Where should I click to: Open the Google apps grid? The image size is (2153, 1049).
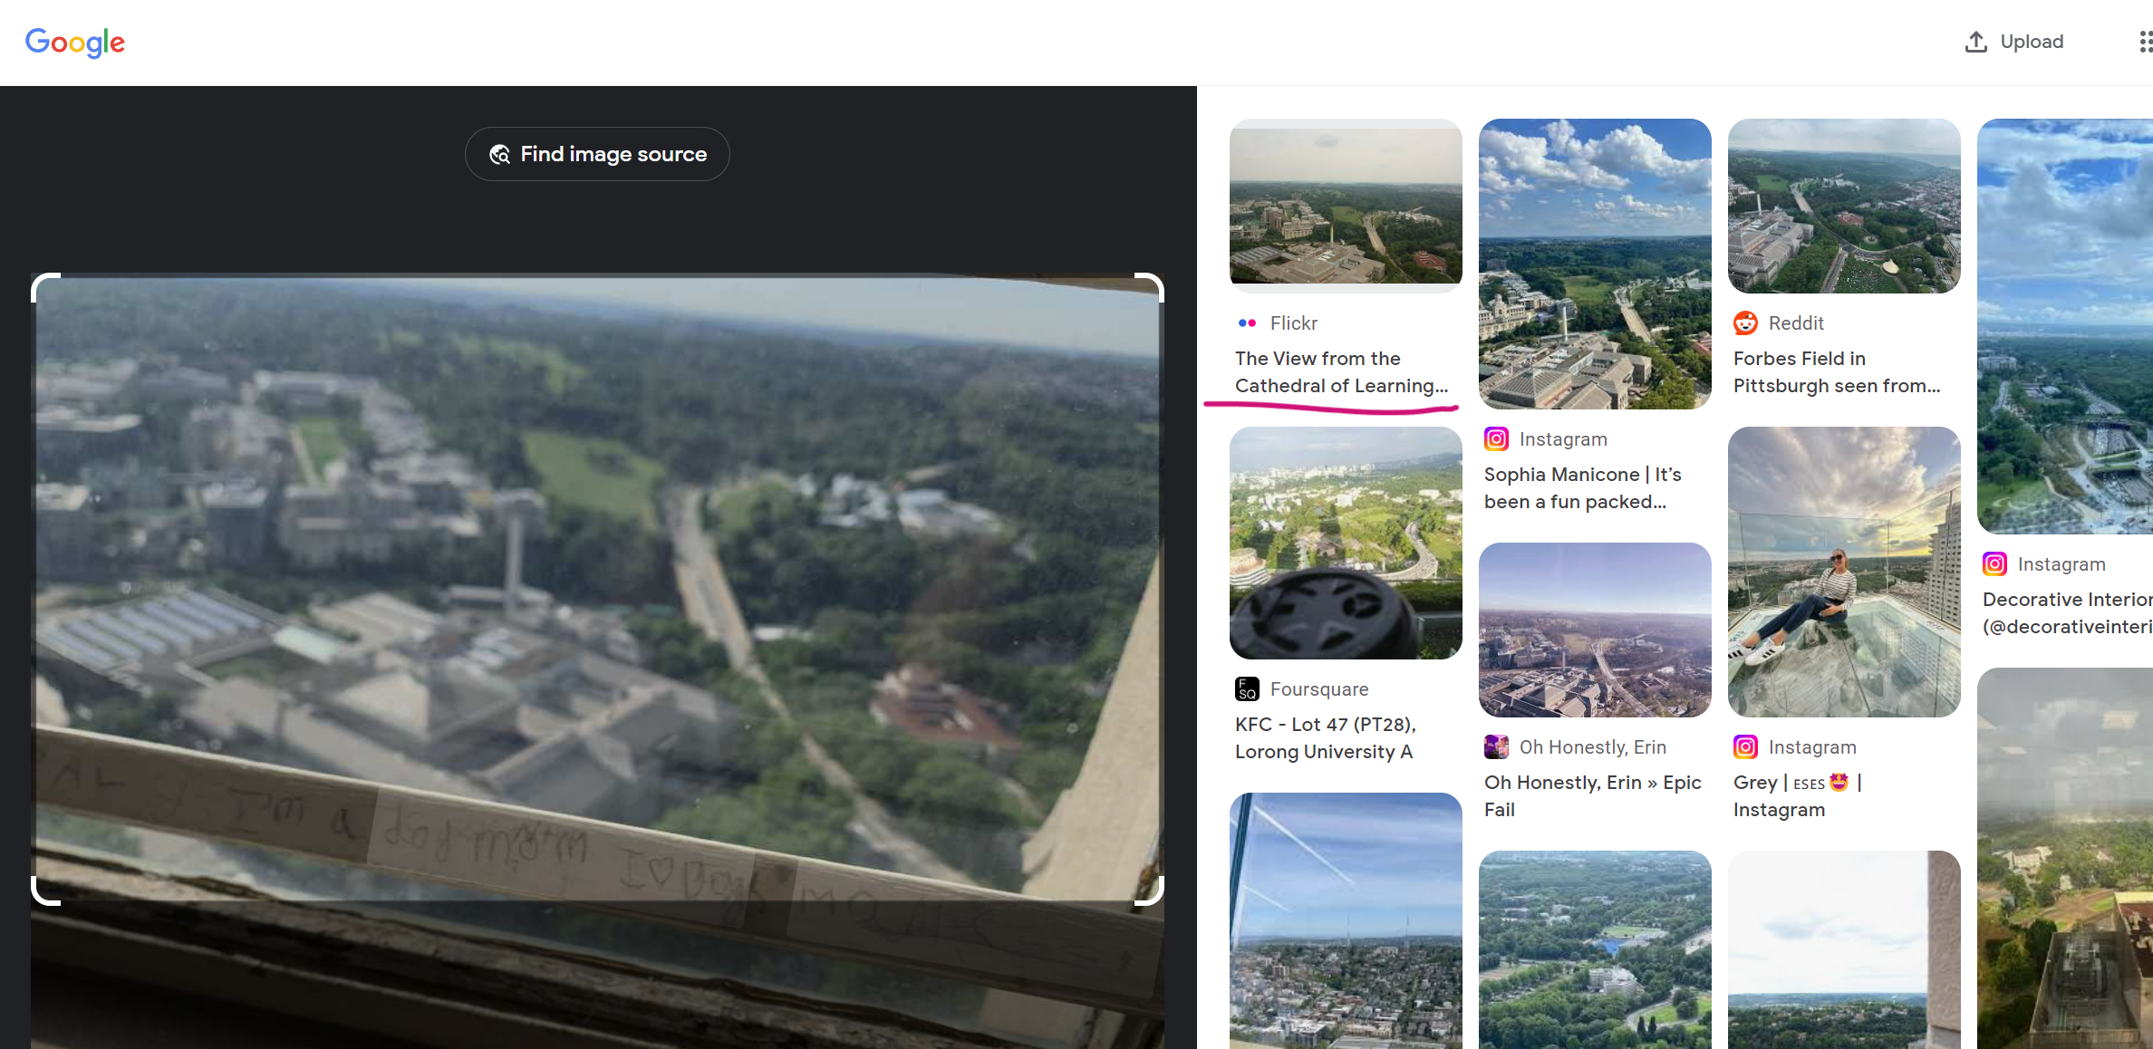[2144, 42]
